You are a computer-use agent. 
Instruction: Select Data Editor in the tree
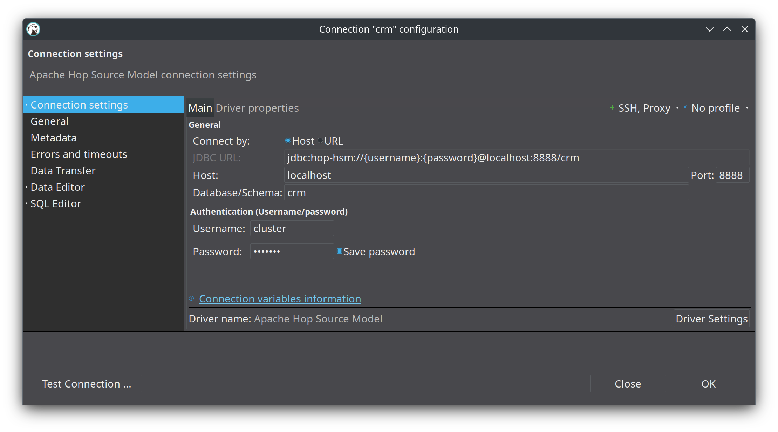click(57, 187)
